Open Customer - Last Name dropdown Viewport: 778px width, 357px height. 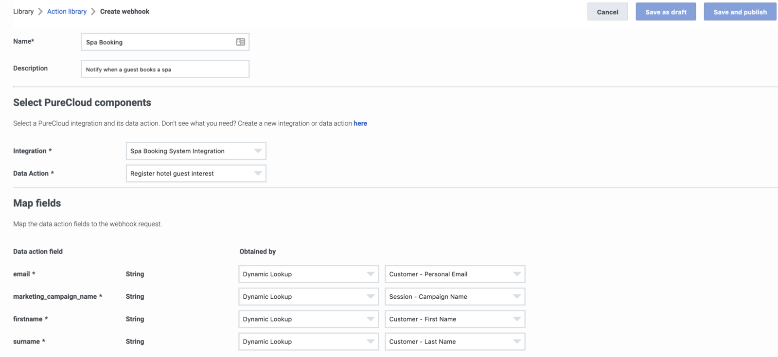click(x=455, y=341)
